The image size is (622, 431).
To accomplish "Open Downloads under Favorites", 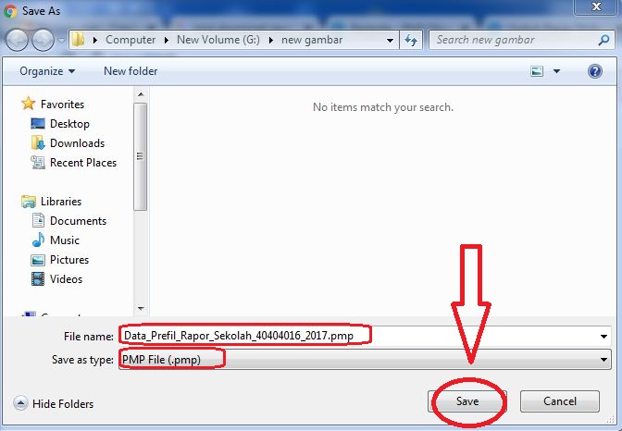I will pos(77,143).
